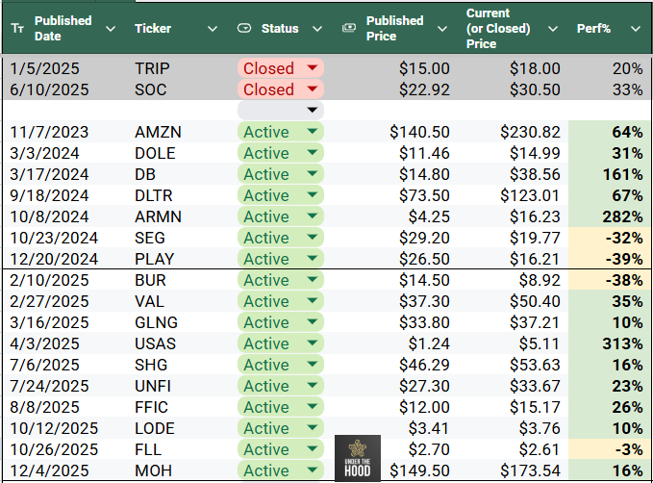
Task: Click the currency icon beside Published Price
Action: (349, 28)
